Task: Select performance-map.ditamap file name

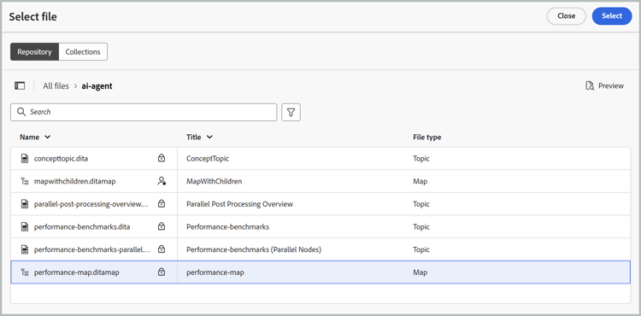Action: [77, 272]
